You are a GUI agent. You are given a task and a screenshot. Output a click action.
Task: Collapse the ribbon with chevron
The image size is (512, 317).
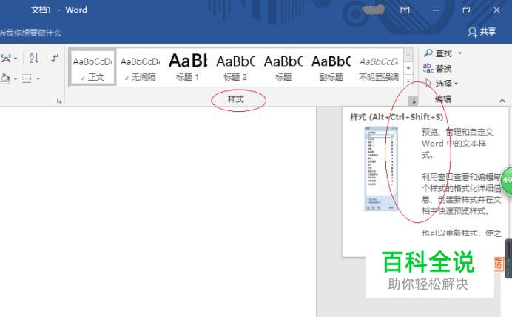[x=502, y=101]
